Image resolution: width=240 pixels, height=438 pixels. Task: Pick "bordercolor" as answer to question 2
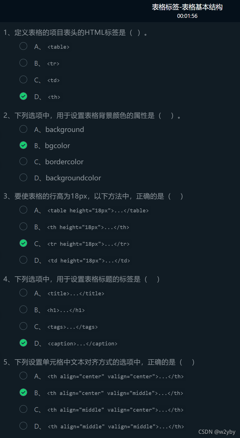[23, 161]
